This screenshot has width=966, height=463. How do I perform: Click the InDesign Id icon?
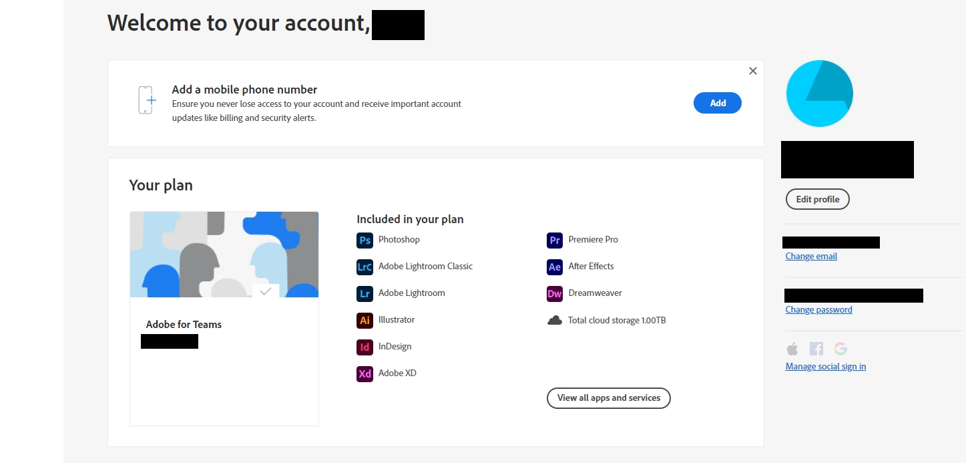365,347
